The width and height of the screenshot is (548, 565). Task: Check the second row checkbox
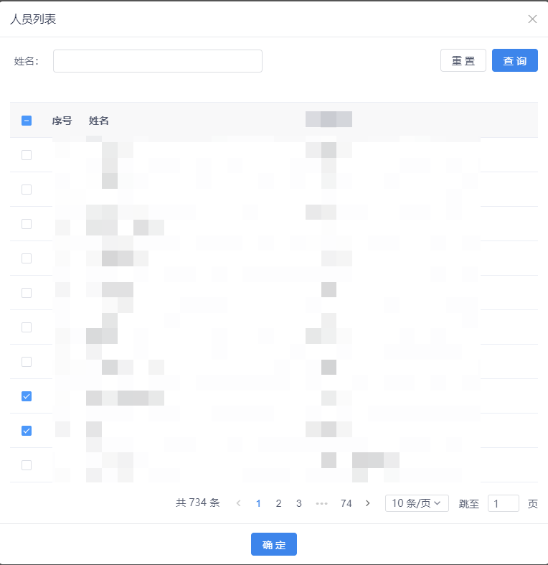click(27, 190)
